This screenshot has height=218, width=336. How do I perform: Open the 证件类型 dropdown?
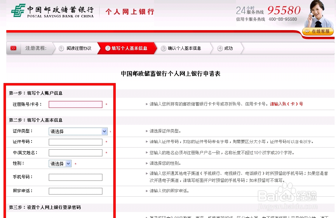coord(78,131)
